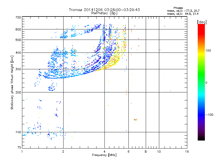Screen dimensions: 220x165
Task: Click the colorbar '0' tick label
Action: (x=206, y=82)
